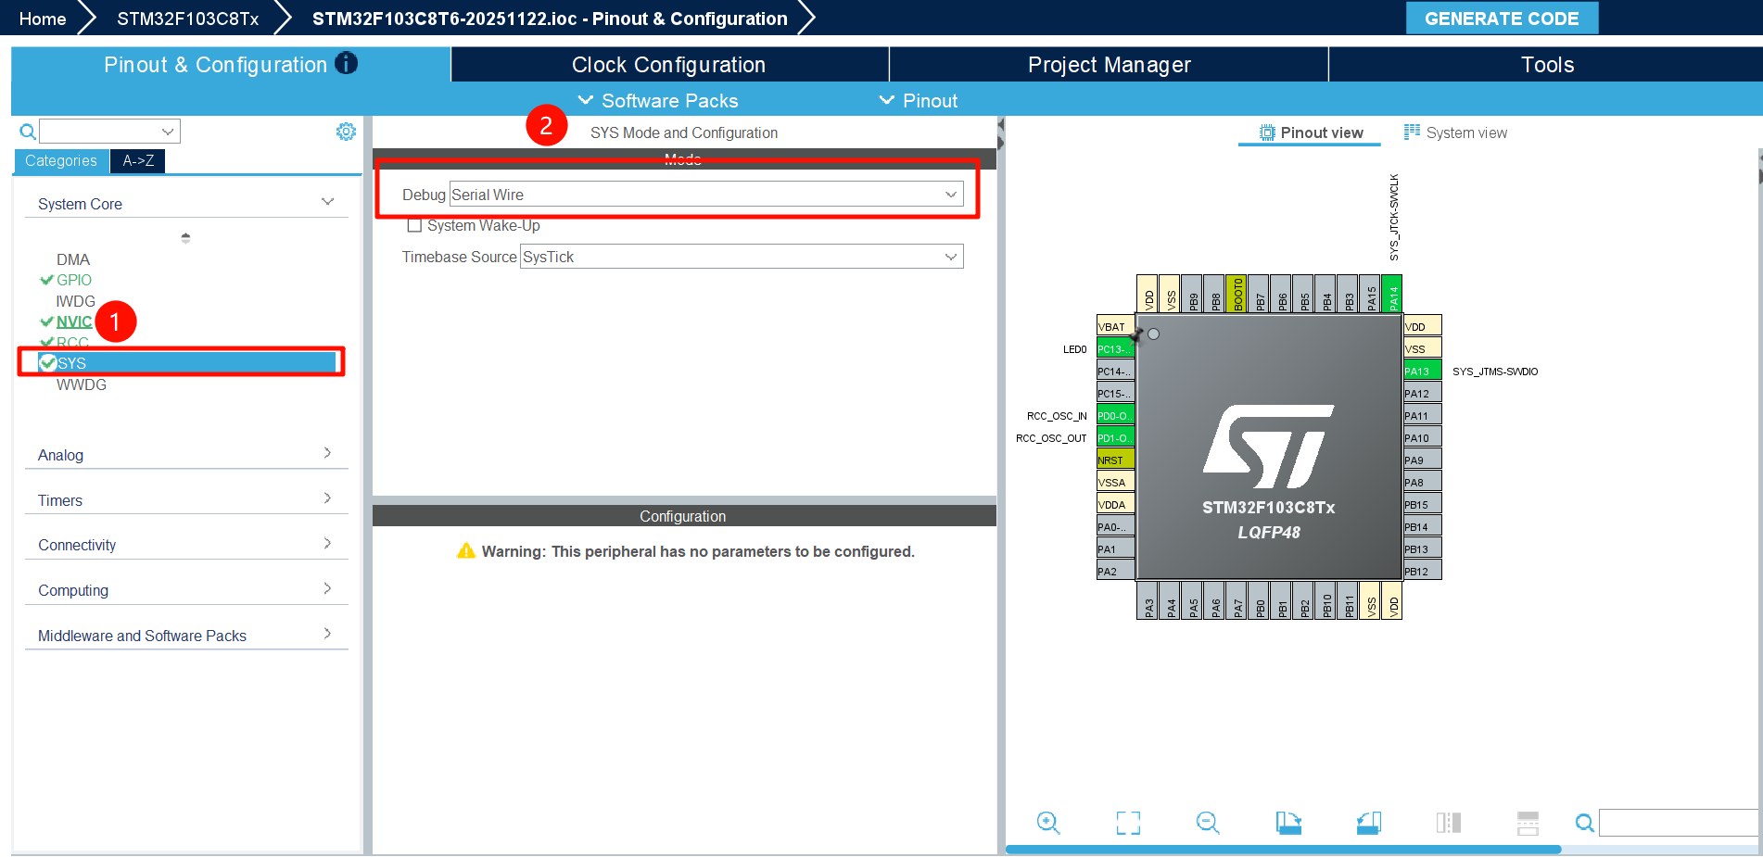Select WWDG in System Core list
Screen dimensions: 1763x857
click(x=82, y=384)
